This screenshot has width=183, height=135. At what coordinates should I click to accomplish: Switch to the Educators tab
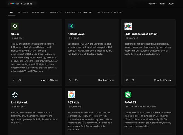click(x=55, y=12)
